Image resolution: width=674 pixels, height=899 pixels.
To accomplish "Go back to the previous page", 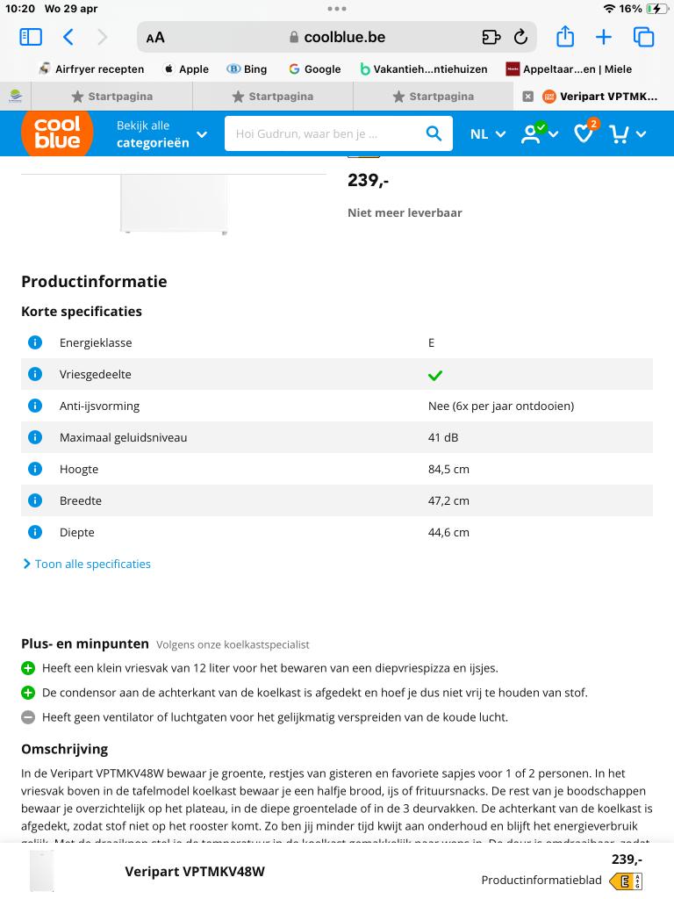I will tap(68, 37).
